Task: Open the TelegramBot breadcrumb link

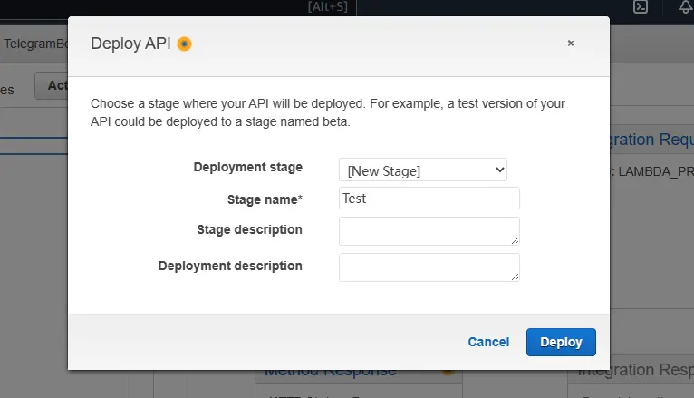Action: 33,43
